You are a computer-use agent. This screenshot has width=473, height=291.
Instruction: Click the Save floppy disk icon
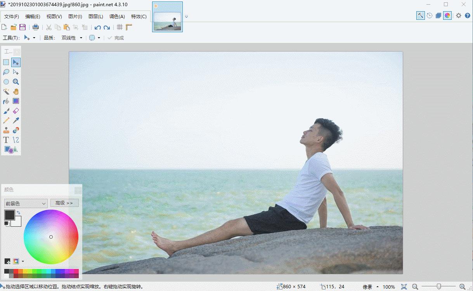point(23,27)
